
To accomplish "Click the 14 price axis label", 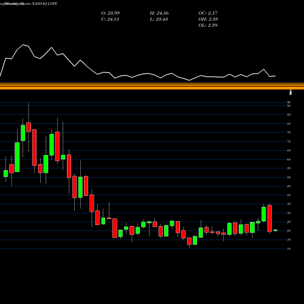I will (289, 249).
